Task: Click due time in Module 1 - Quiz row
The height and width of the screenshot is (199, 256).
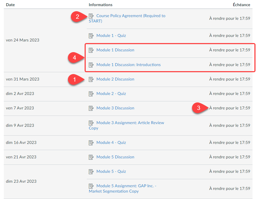Action: click(x=230, y=36)
